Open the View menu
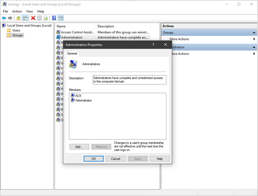Screen dimensions: 258x196 point(29,11)
